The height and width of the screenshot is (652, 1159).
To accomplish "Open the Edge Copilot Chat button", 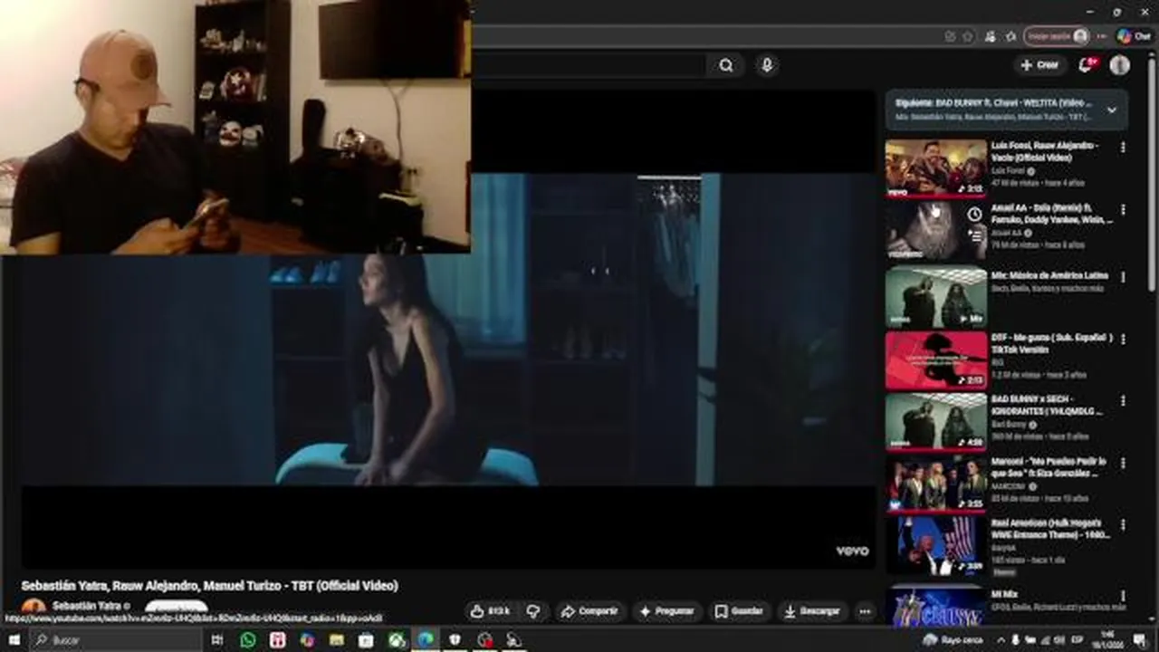I will [x=1134, y=37].
